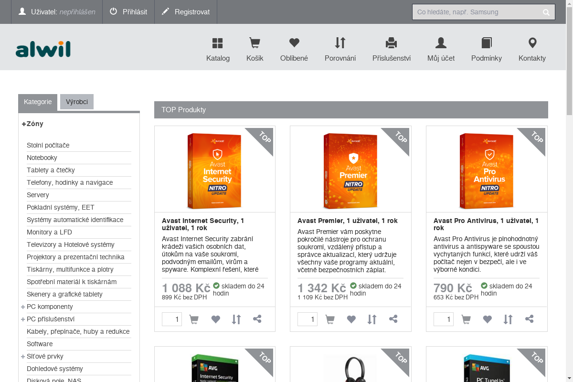This screenshot has height=382, width=573.
Task: Click the search input field
Action: coord(477,12)
